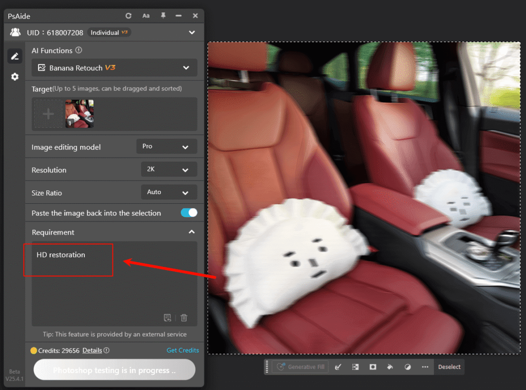This screenshot has height=390, width=526.
Task: Click the Aa font size icon
Action: pyautogui.click(x=146, y=16)
